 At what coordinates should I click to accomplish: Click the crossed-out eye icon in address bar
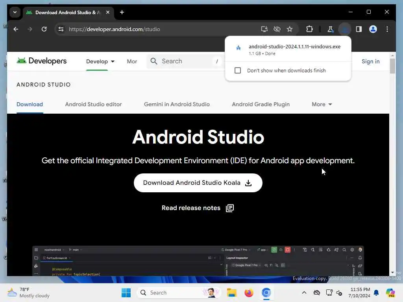(x=277, y=29)
